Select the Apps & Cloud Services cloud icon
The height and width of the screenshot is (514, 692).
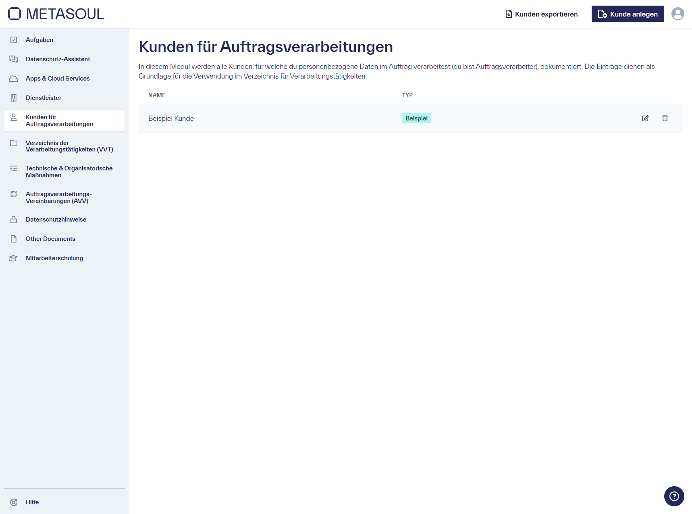click(13, 78)
